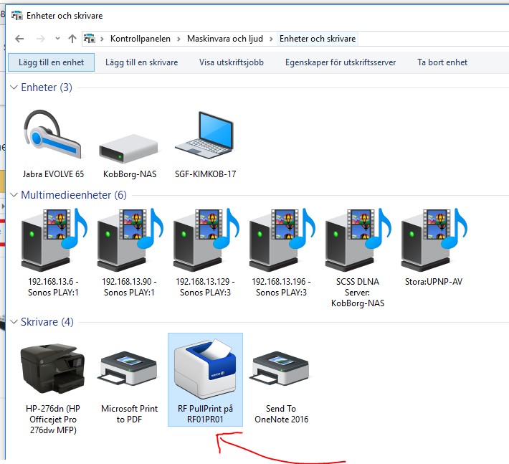Click the SGF-KIMKOB-17 label

click(205, 174)
